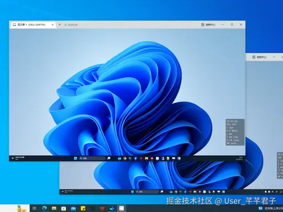The image size is (283, 212).
Task: Open WPS Office in front remote taskbar
Action: tap(141, 158)
